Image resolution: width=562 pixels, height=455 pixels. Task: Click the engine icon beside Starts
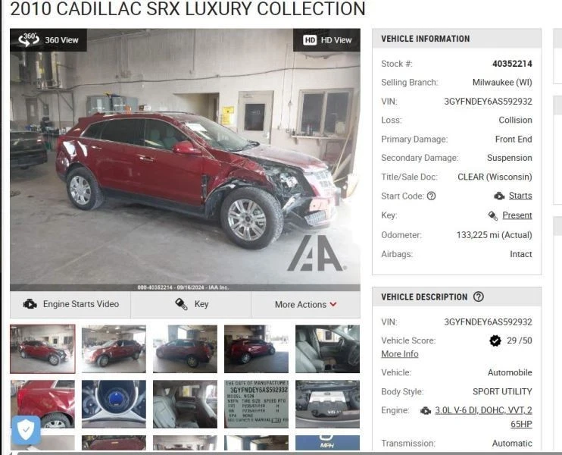[499, 196]
